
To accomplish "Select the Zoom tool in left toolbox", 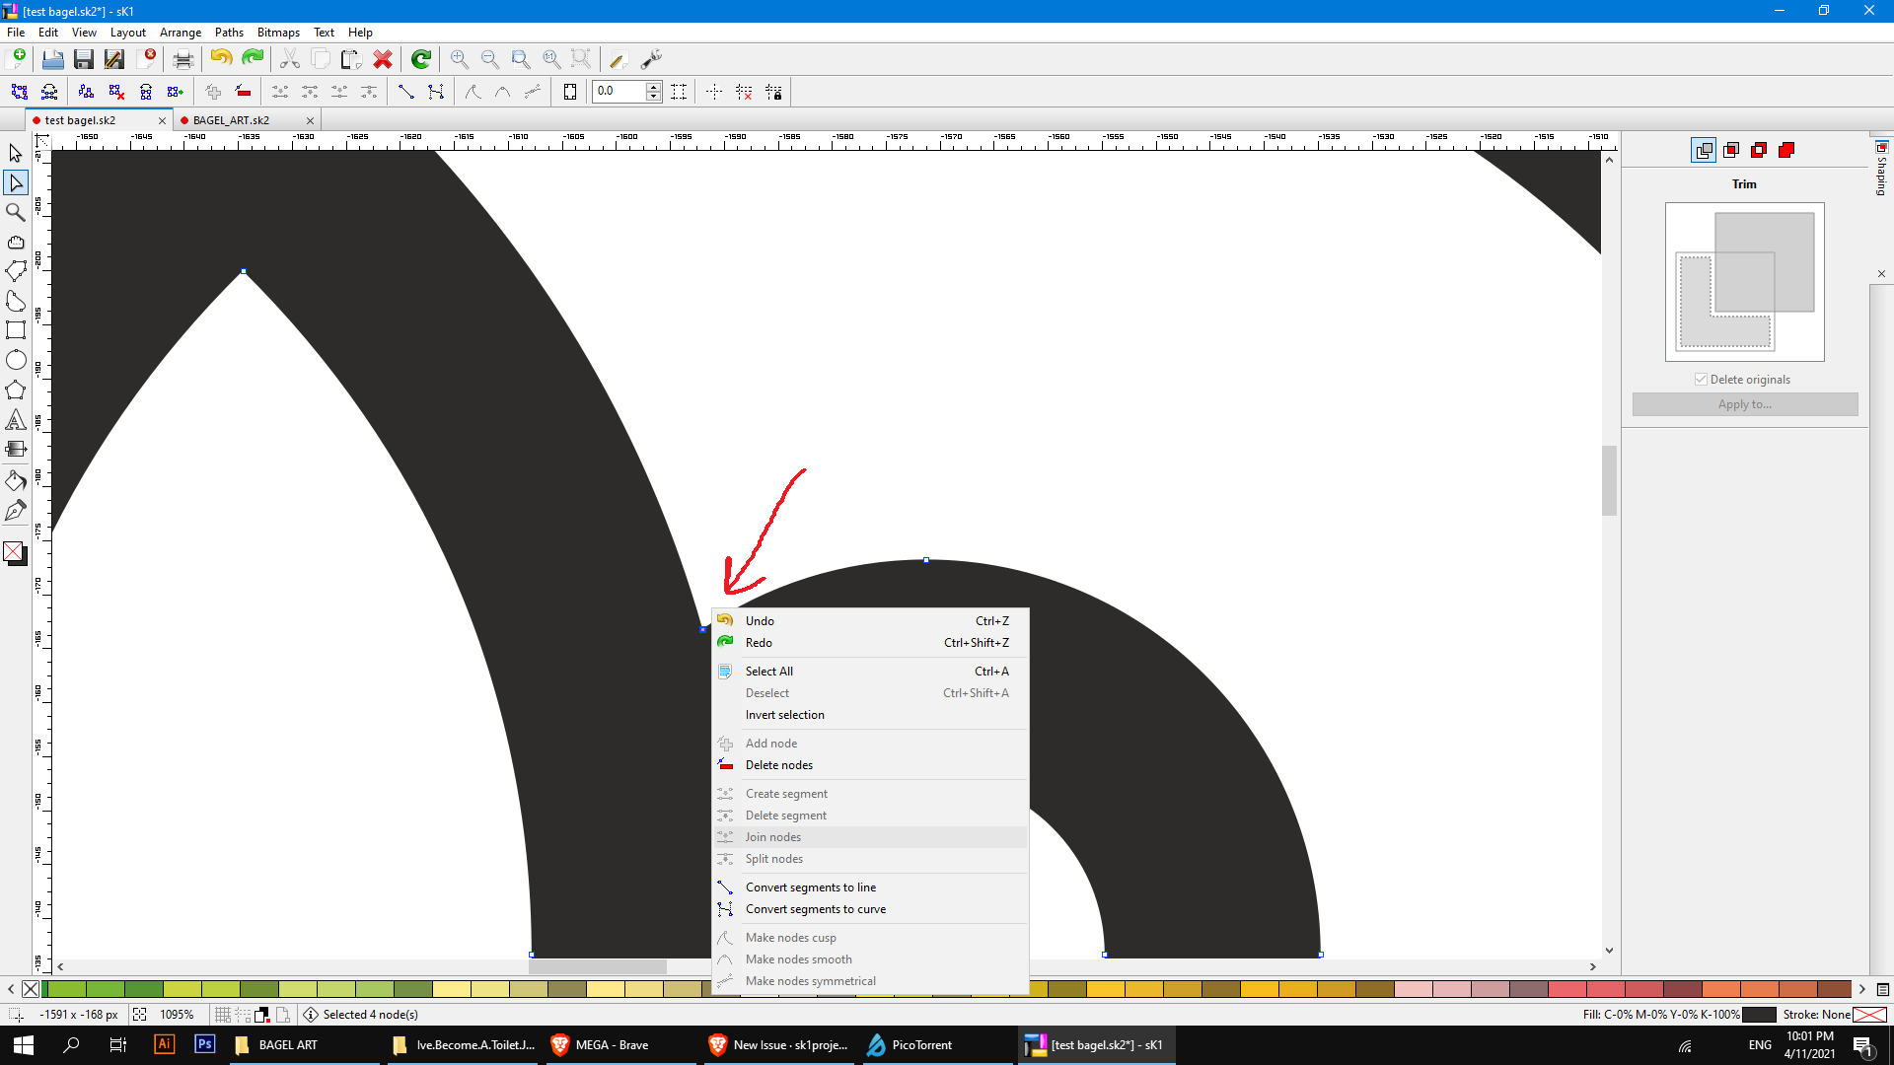I will (16, 212).
